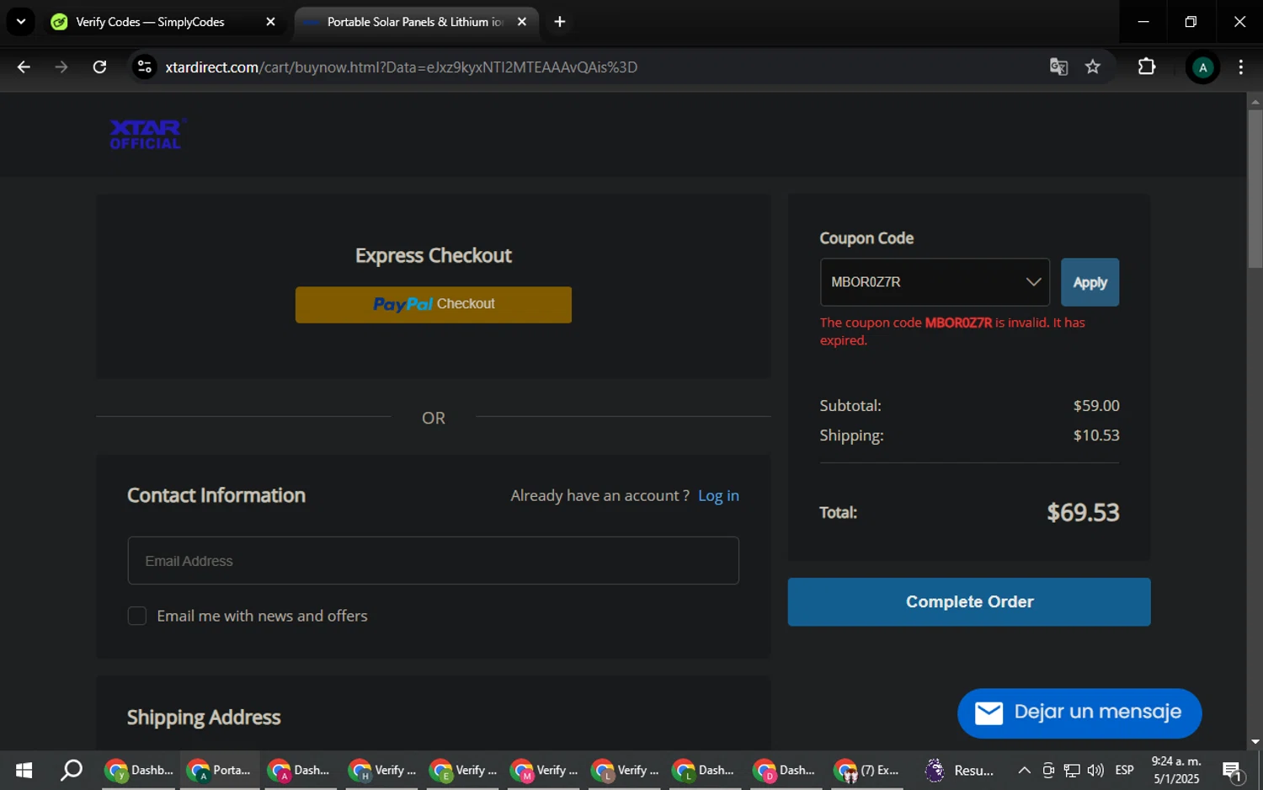1263x790 pixels.
Task: Enable 'Email me with news and offers'
Action: [x=137, y=616]
